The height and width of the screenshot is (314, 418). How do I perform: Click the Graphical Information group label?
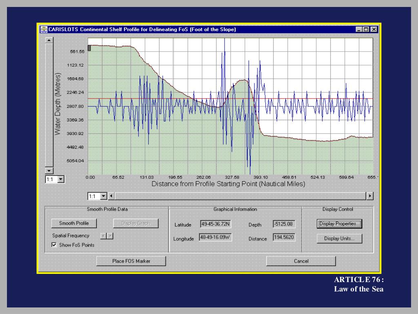point(235,209)
